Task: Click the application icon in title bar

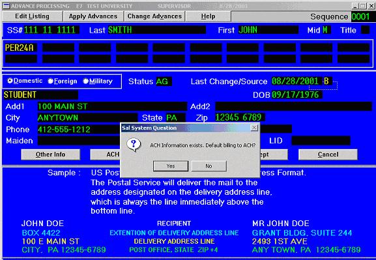Action: tap(6, 6)
